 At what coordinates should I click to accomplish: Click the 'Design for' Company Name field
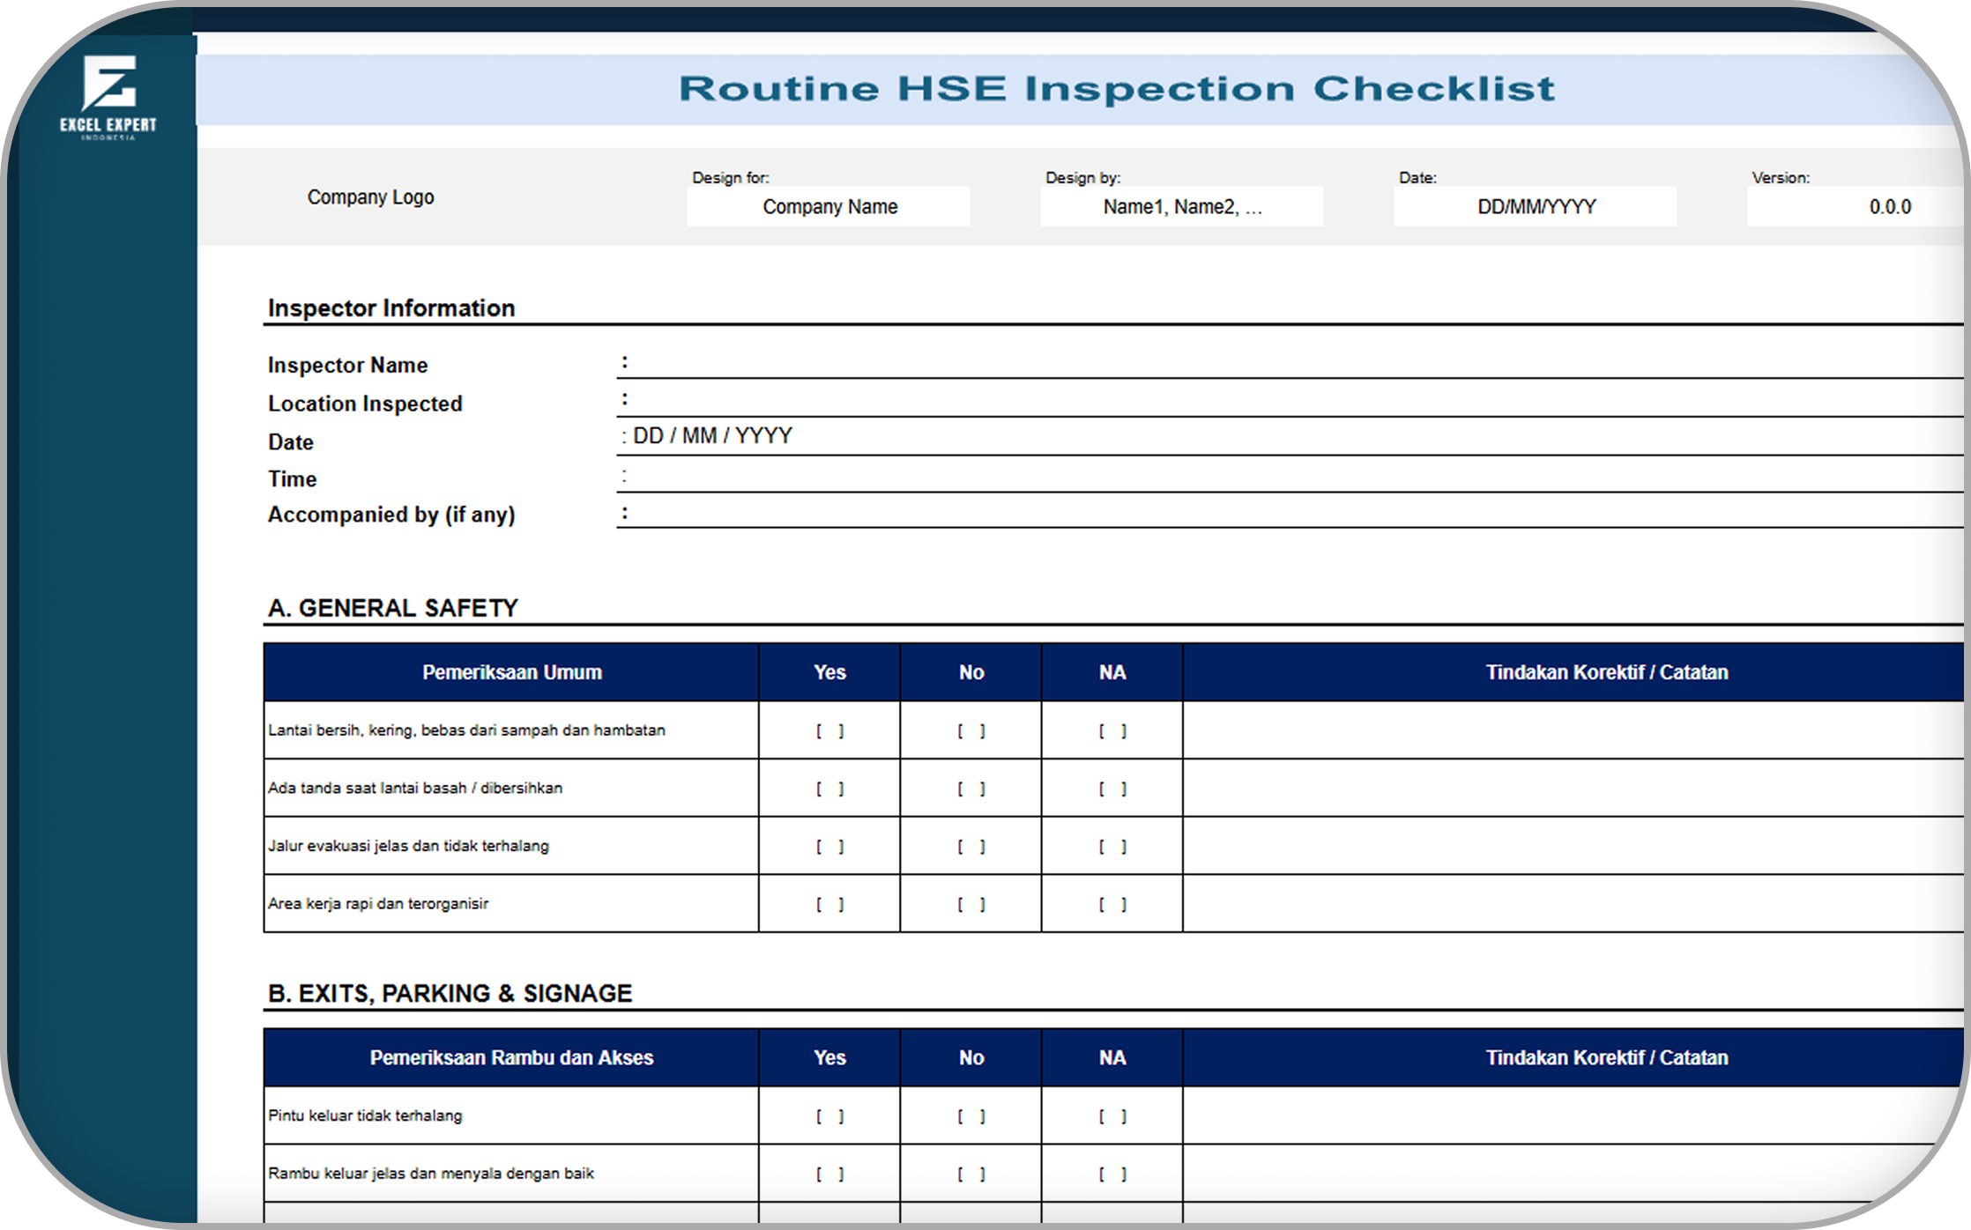click(x=829, y=207)
